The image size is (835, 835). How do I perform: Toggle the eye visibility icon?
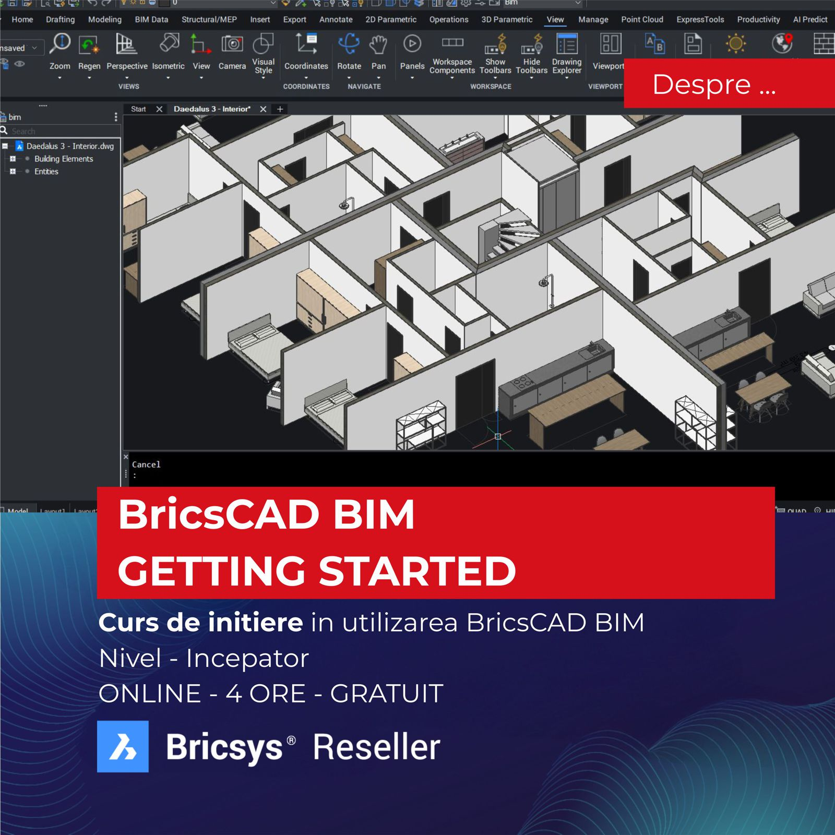(20, 64)
